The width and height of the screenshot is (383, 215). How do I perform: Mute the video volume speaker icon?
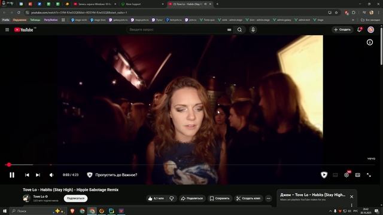[51, 175]
